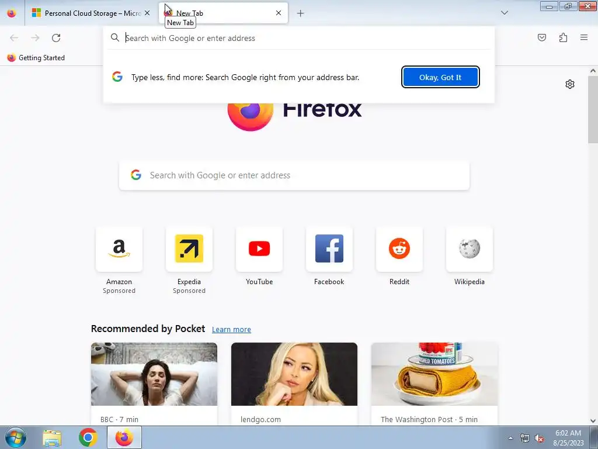Open a new tab with plus button
Viewport: 598px width, 449px height.
301,13
